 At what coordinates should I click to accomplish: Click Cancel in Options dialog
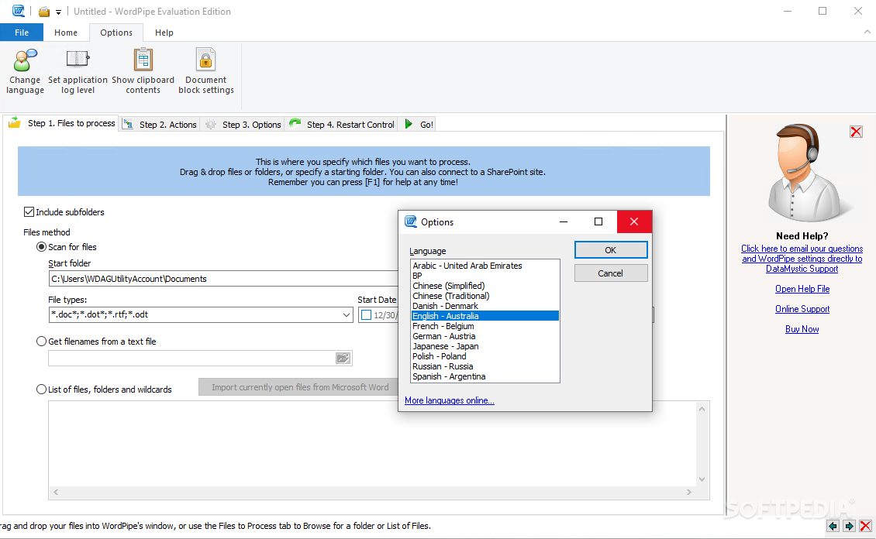[611, 273]
